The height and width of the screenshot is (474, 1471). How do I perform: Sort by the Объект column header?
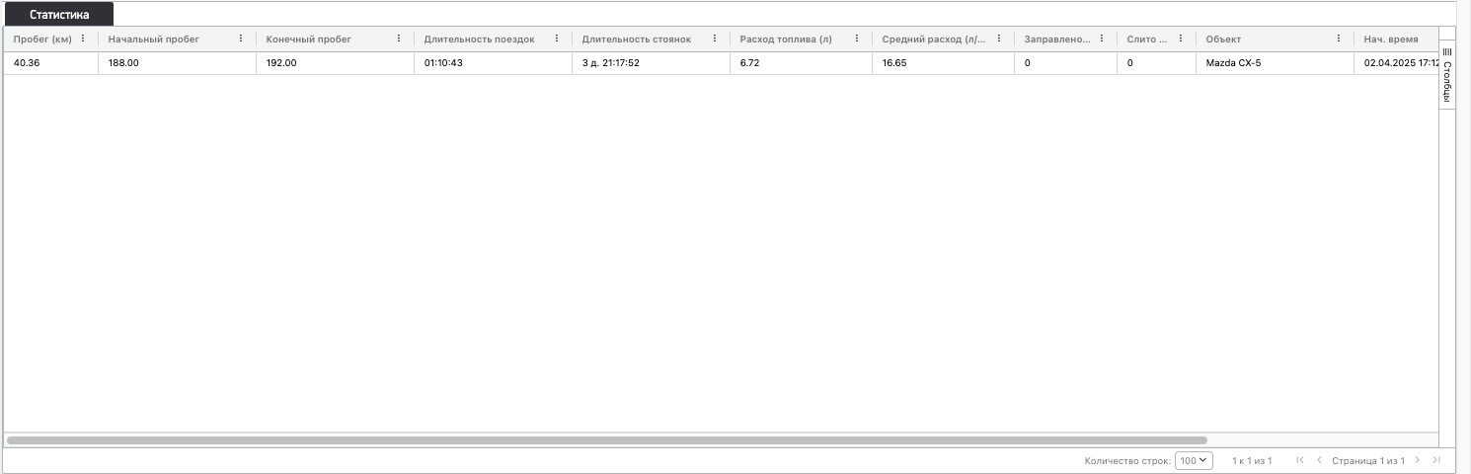[1224, 39]
